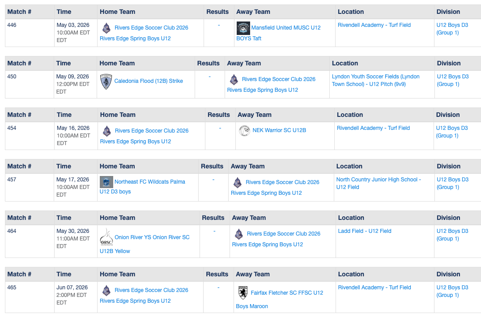Click Rivers Edge logo in match 446
The height and width of the screenshot is (322, 481).
coord(106,28)
